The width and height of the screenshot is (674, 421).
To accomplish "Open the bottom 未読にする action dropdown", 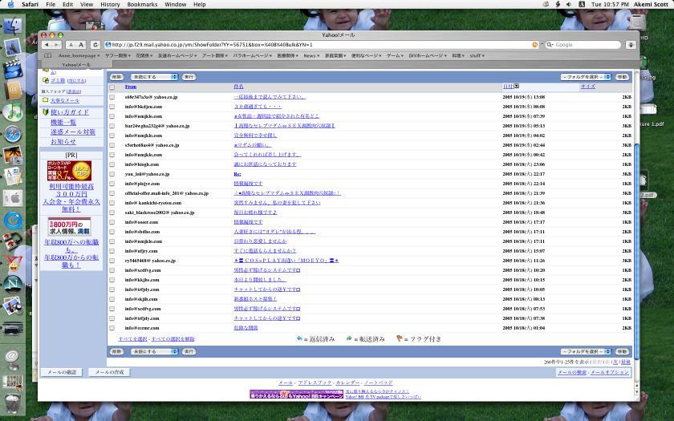I will pos(154,351).
